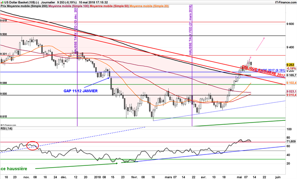This screenshot has height=179, width=297.
Task: Select Moyenne mobile (Simple 20) legend entry
Action: 149,6
